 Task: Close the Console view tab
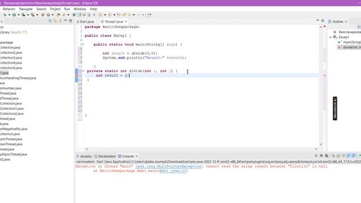coord(137,156)
